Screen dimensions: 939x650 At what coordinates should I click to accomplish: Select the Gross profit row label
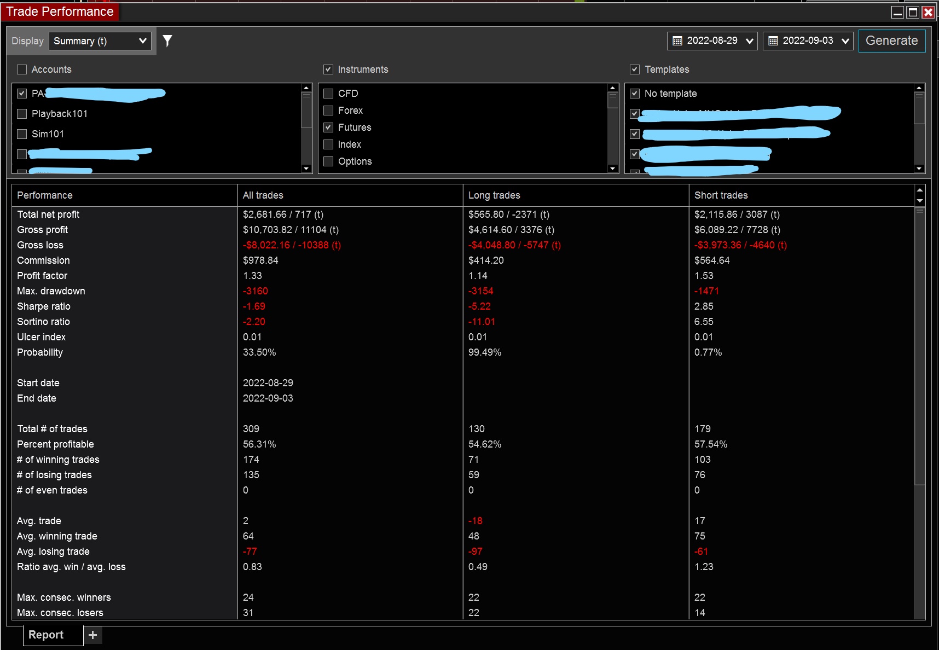(x=43, y=230)
